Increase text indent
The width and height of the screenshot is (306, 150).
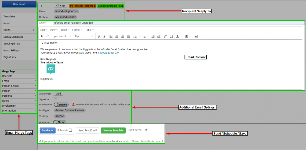[x=159, y=36]
